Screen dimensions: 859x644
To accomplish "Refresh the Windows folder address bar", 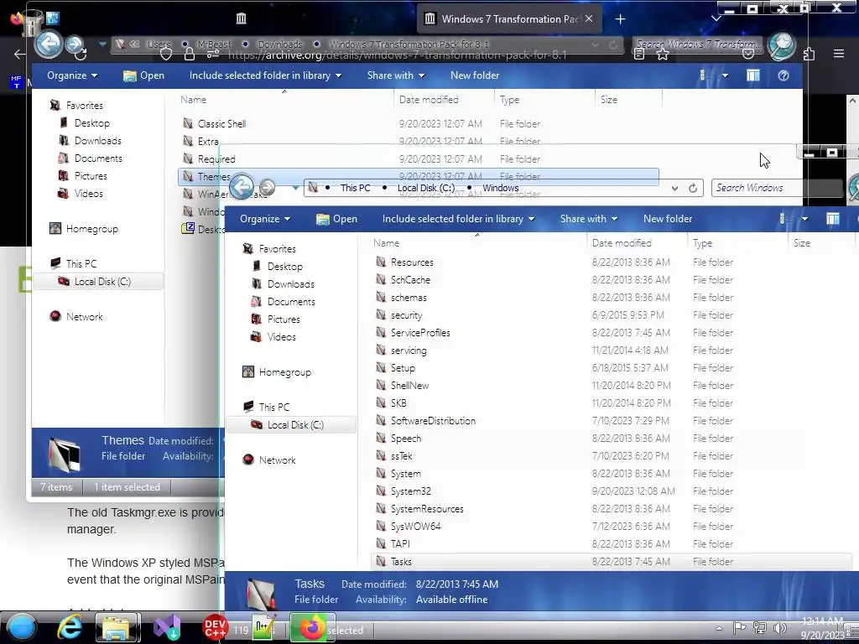I will click(x=693, y=188).
